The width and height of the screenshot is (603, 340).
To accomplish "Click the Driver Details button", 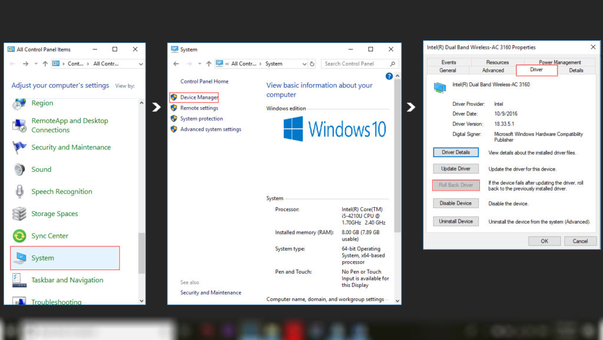I will click(456, 152).
